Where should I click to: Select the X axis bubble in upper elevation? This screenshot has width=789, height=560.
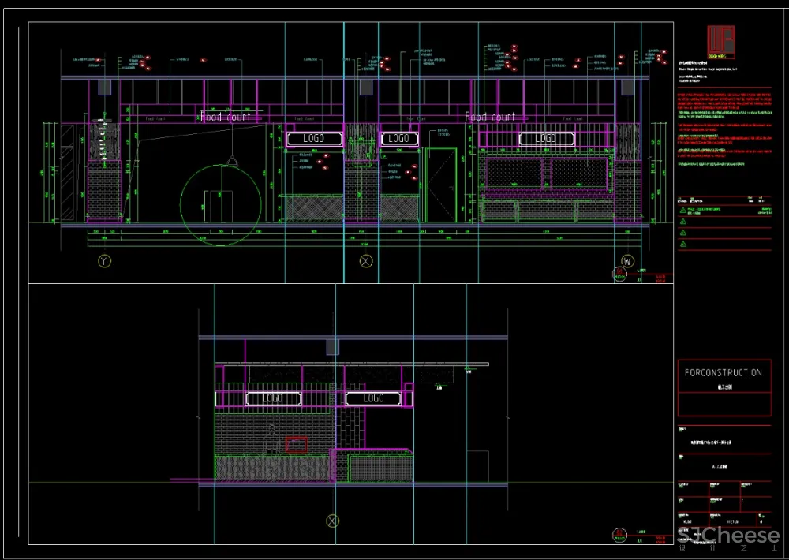[365, 260]
